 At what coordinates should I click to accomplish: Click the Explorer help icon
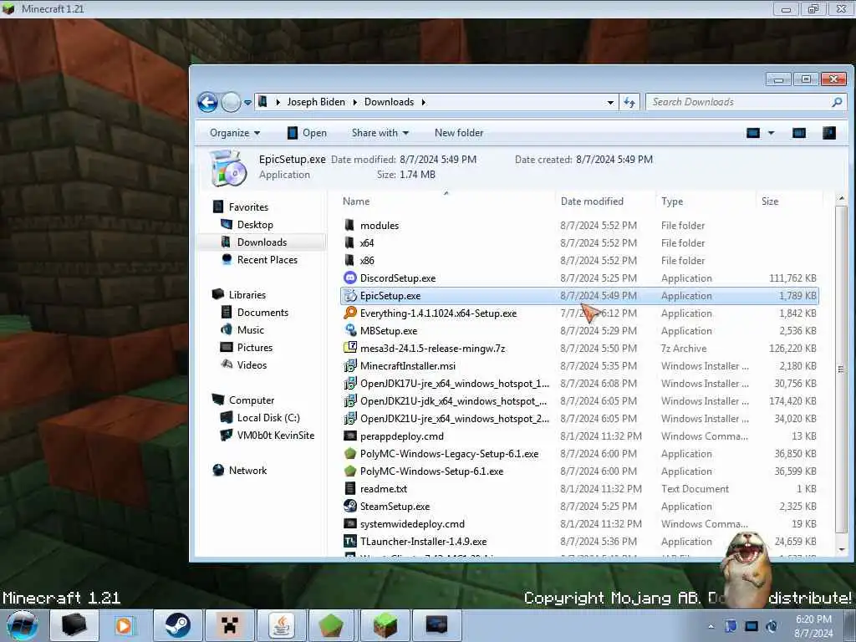point(828,133)
